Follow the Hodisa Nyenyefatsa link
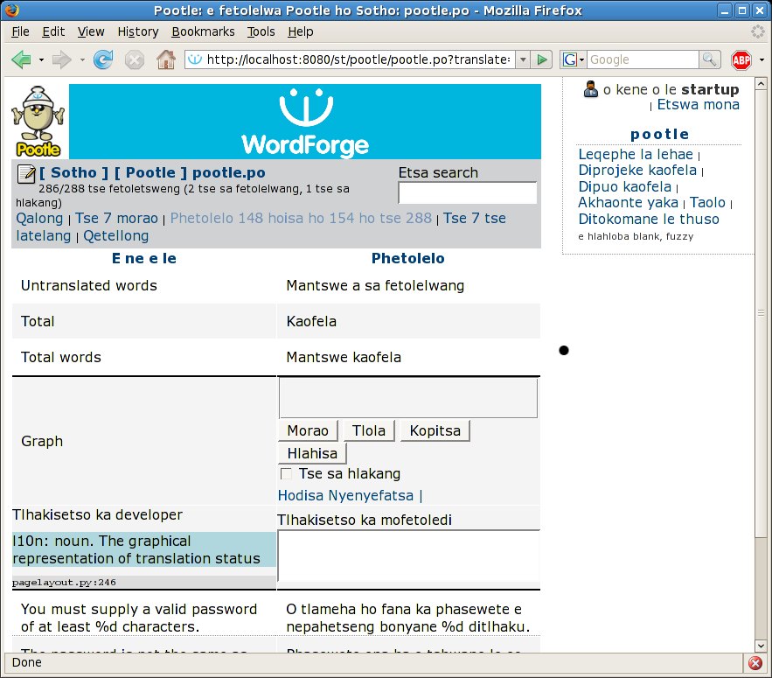Screen dimensions: 772x678 point(345,496)
